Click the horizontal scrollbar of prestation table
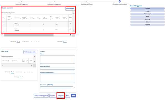The image size is (165, 100). (x=29, y=35)
